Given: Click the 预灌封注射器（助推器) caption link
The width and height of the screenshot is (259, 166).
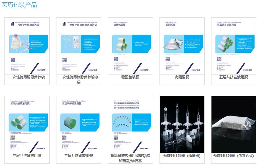Looking at the screenshot, I should point(182,156).
